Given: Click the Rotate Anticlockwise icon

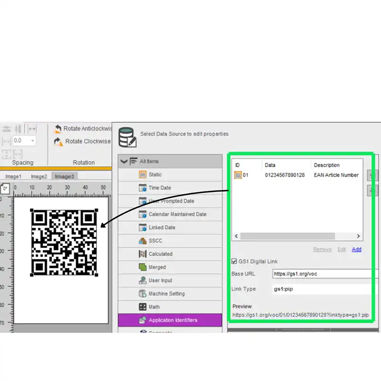Looking at the screenshot, I should pos(58,129).
